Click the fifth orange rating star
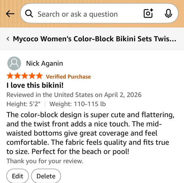 (x=39, y=76)
